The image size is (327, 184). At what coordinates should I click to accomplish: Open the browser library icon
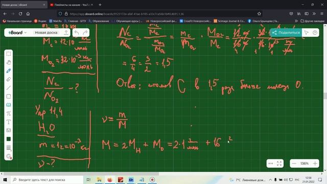click(x=299, y=14)
